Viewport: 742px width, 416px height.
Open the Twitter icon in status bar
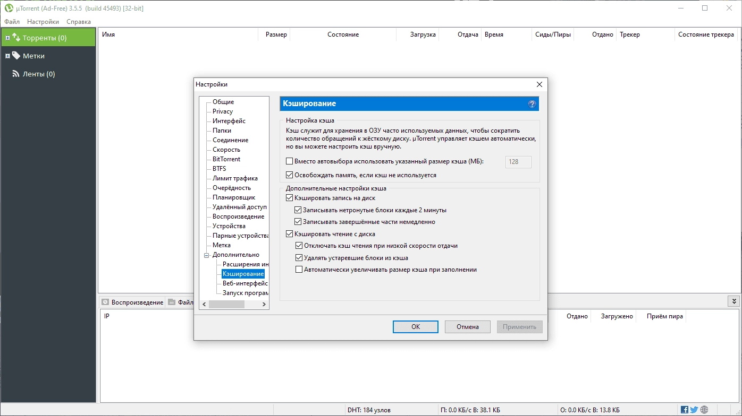[694, 410]
